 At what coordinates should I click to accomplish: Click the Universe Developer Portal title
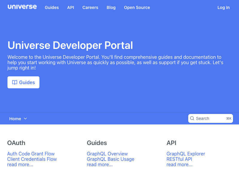pyautogui.click(x=70, y=45)
